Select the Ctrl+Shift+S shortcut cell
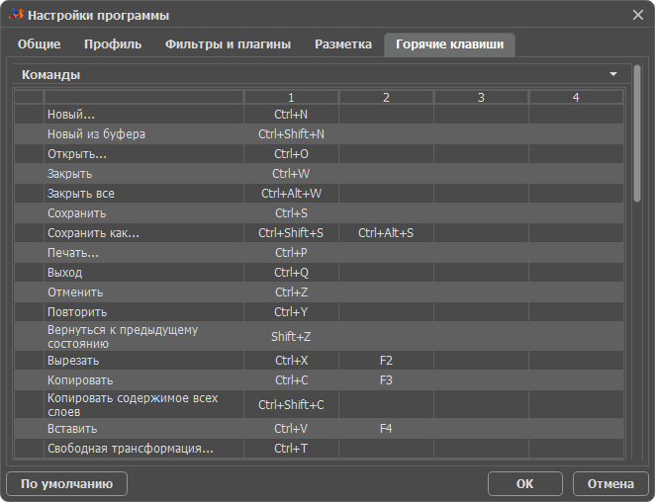Screen dimensions: 655x502 coord(291,233)
